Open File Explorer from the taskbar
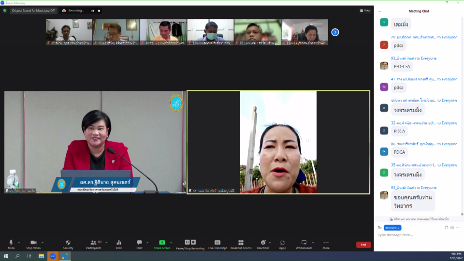The height and width of the screenshot is (261, 464). point(41,256)
